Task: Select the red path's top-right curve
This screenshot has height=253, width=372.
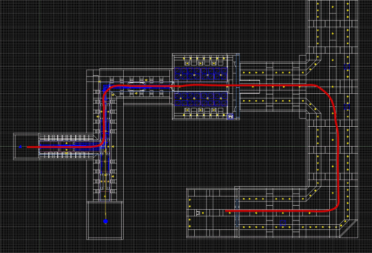Action: click(x=327, y=93)
